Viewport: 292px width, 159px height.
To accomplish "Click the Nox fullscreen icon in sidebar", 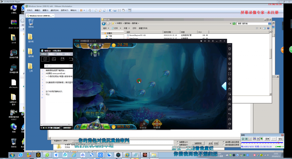I will pos(230,74).
